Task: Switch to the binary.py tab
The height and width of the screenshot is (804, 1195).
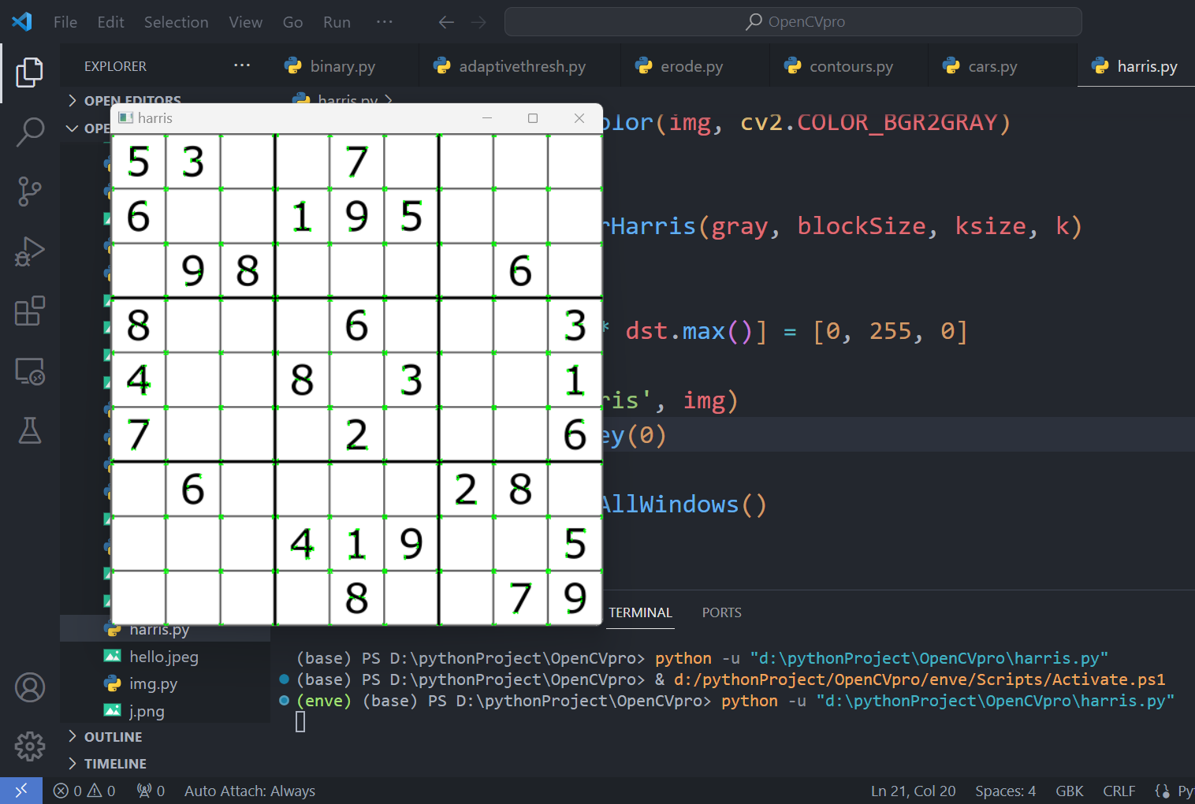Action: coord(342,66)
